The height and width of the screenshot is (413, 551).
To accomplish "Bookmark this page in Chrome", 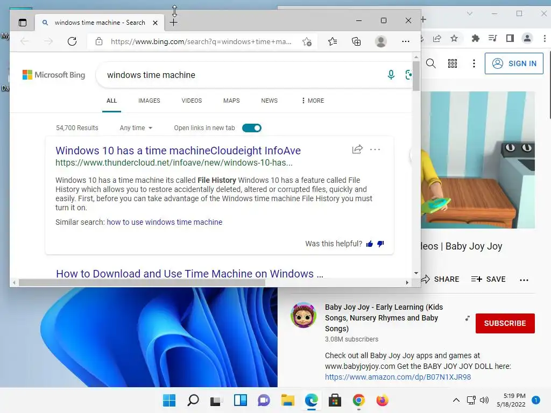I will click(454, 38).
